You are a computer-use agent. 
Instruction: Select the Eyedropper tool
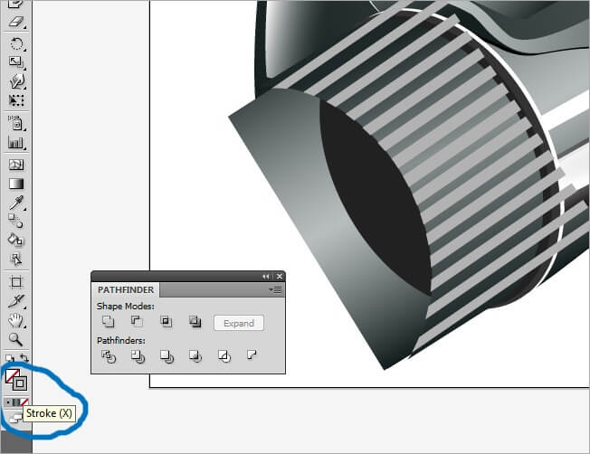tap(16, 203)
